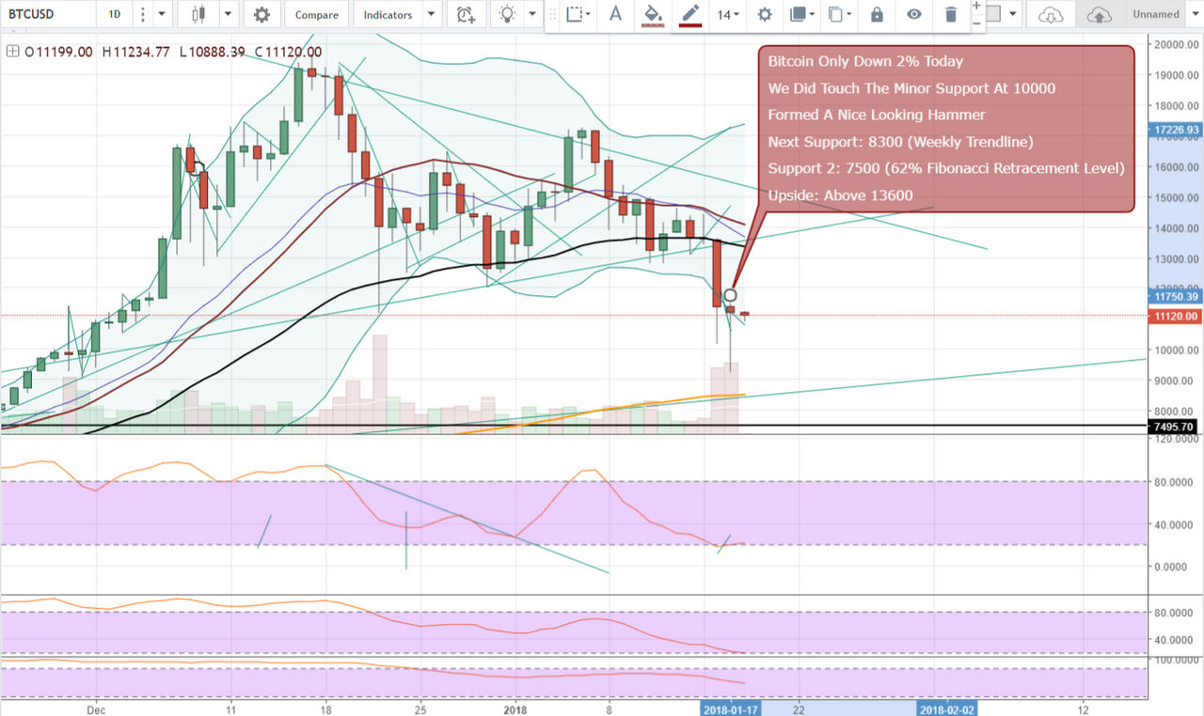Click minus zoom button near toolbar

pos(975,22)
